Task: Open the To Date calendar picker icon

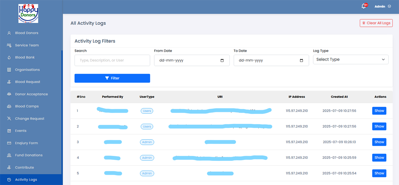Action: [x=302, y=61]
